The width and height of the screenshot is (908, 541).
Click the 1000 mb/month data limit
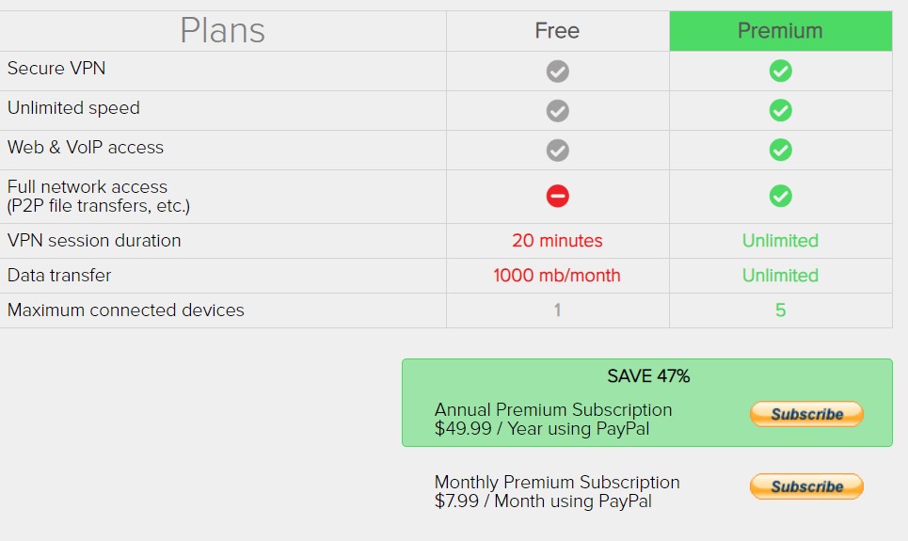557,275
